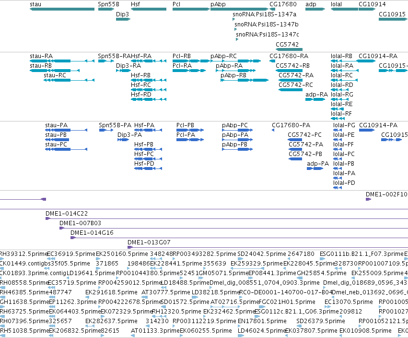Select the stau gene label
The width and height of the screenshot is (408, 338).
[x=35, y=4]
